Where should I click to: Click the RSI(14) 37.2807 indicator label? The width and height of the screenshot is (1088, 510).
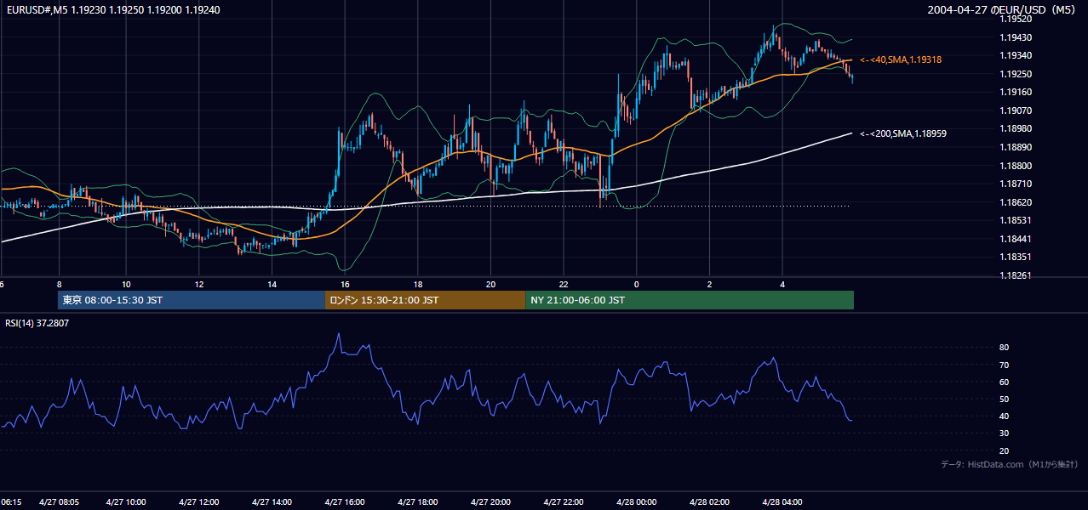click(x=37, y=322)
